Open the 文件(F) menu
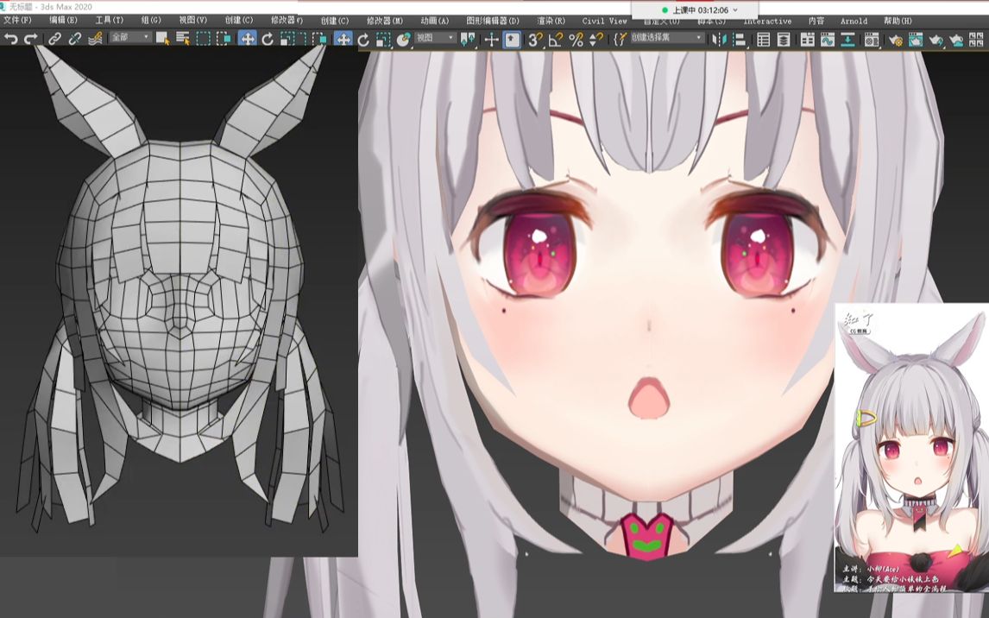Screen dimensions: 989x618 [17, 20]
